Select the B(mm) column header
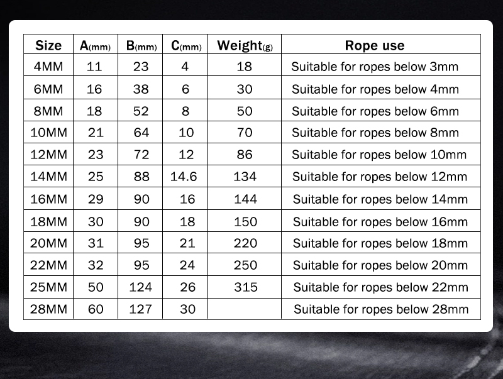This screenshot has height=379, width=503. point(141,45)
